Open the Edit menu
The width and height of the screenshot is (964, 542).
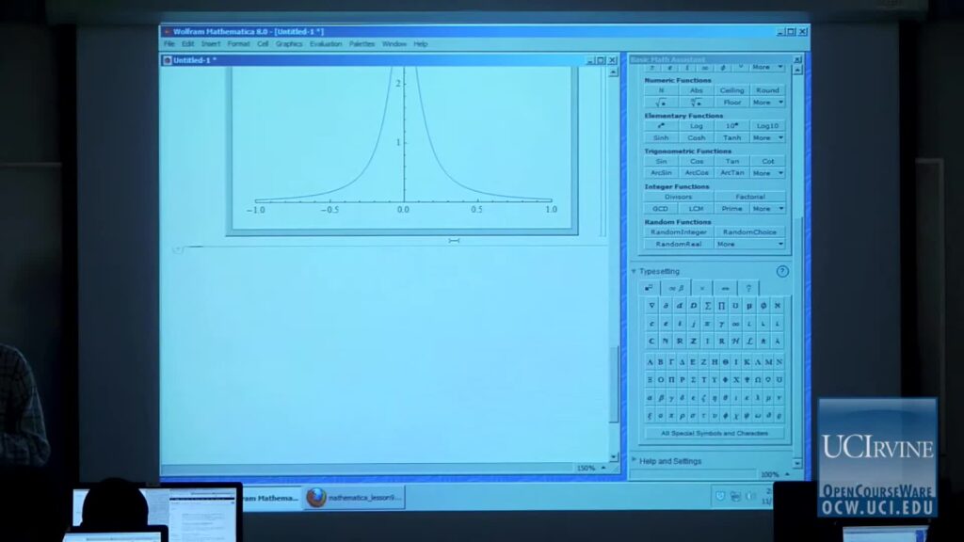point(187,44)
